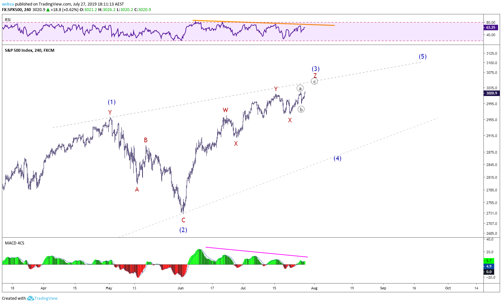The height and width of the screenshot is (304, 502).
Task: Select the blue wave (1) label
Action: 112,102
